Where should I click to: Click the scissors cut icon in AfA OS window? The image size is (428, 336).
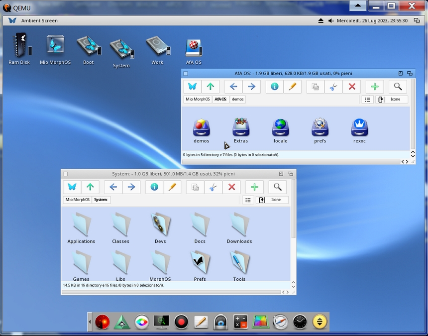coord(333,87)
